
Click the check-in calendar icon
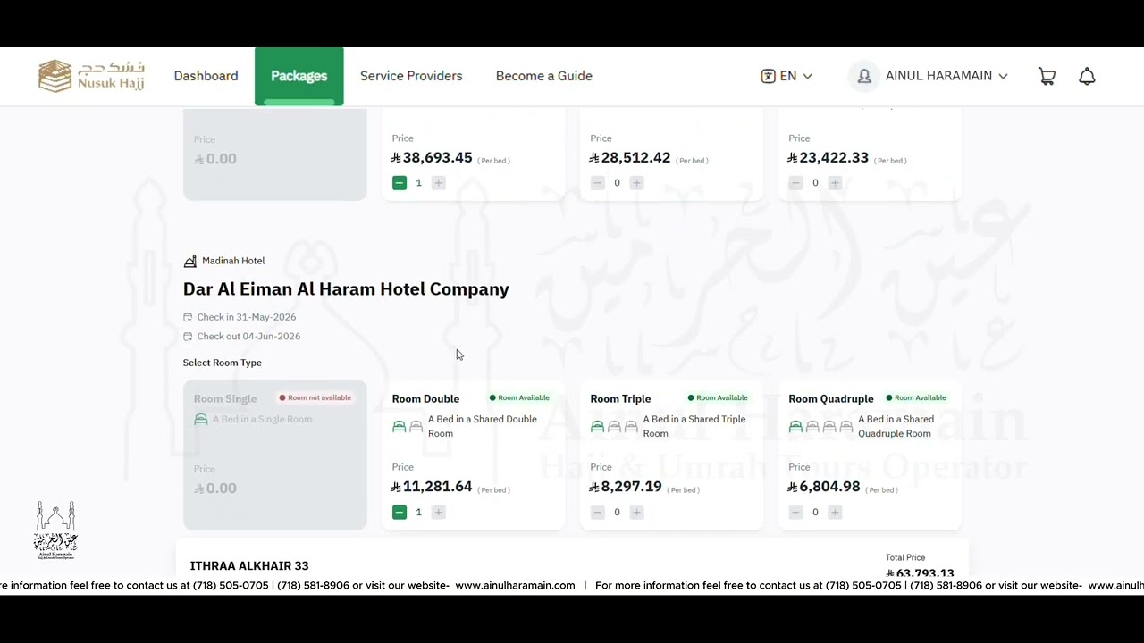188,317
